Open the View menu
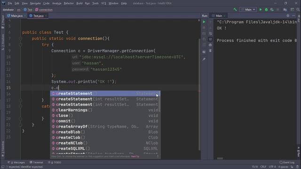Viewport: 301px width, 169px height. tap(24, 3)
